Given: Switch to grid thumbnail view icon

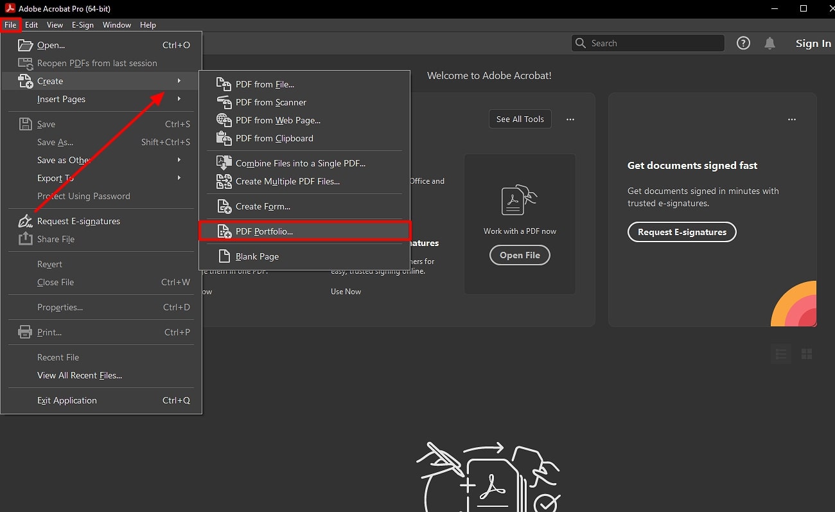Looking at the screenshot, I should 807,354.
